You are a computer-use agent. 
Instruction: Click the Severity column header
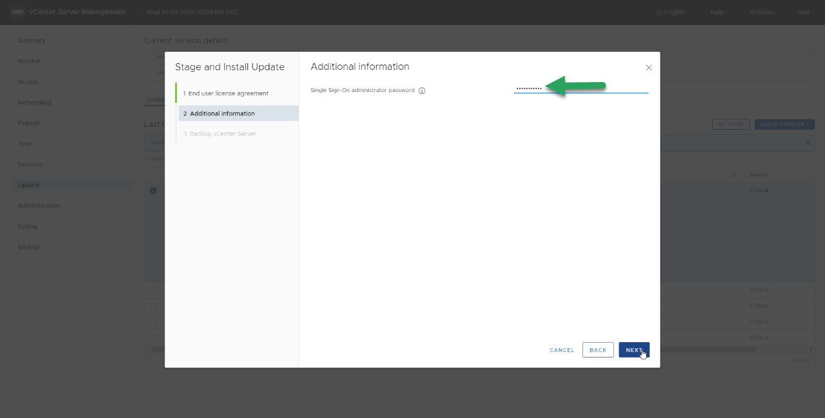click(x=759, y=175)
